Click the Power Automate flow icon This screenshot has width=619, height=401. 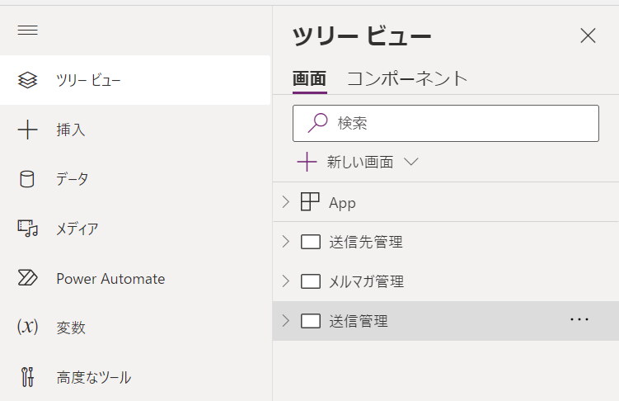pyautogui.click(x=28, y=278)
